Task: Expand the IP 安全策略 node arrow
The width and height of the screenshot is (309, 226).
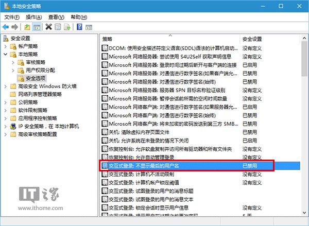Action: pos(6,126)
